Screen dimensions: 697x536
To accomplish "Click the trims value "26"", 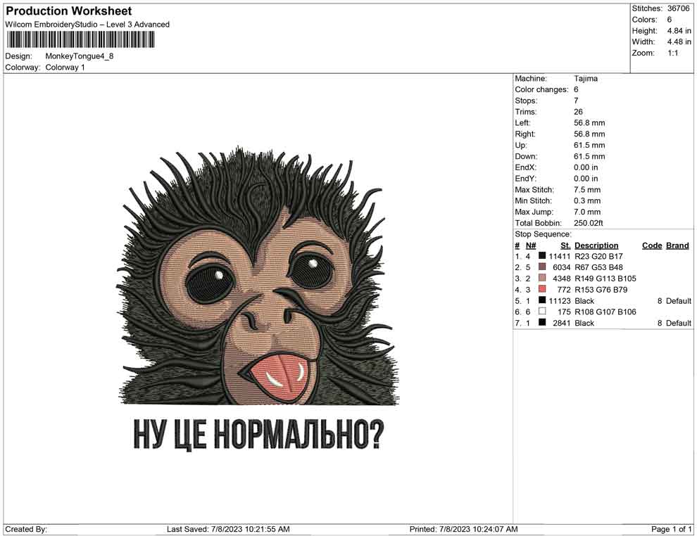I will [x=578, y=112].
